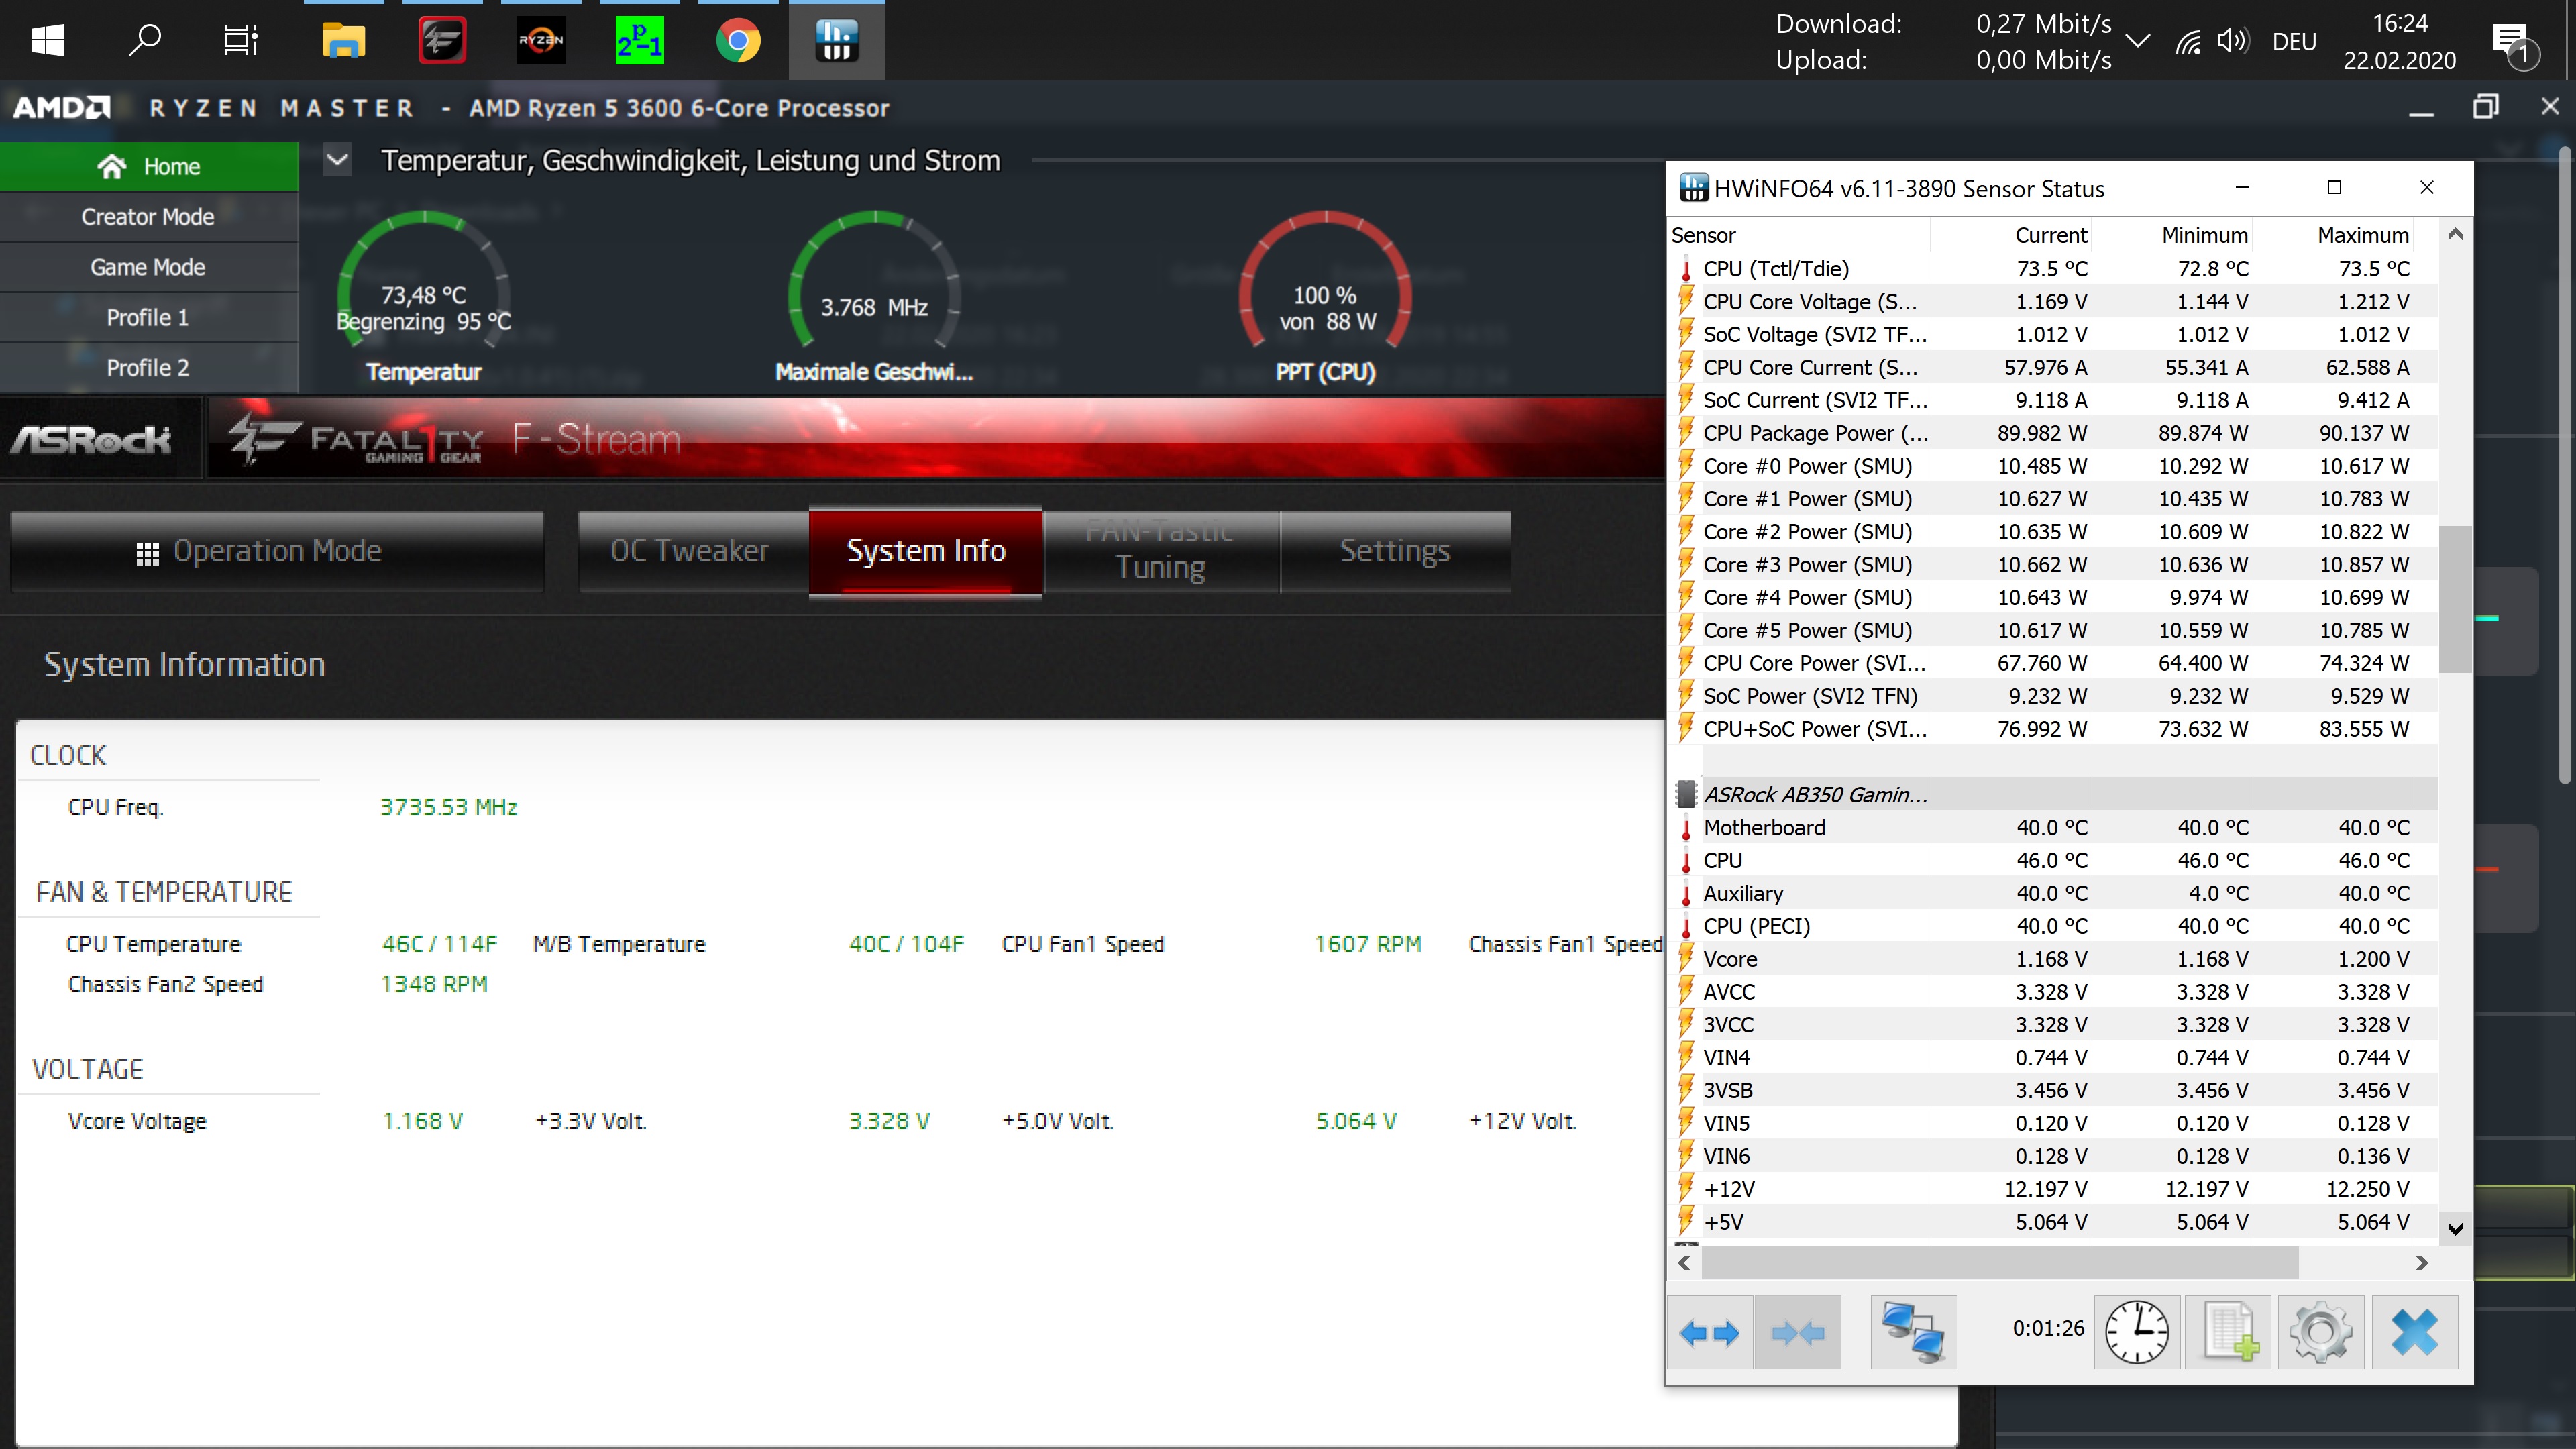Show hidden system tray icons chevron
Image resolution: width=2576 pixels, height=1449 pixels.
(2137, 41)
